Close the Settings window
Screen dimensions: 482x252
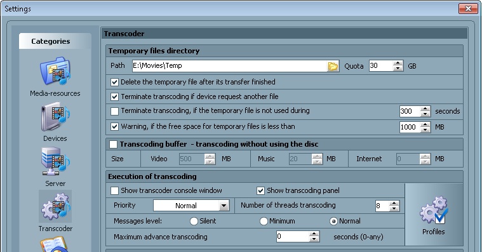coord(468,9)
